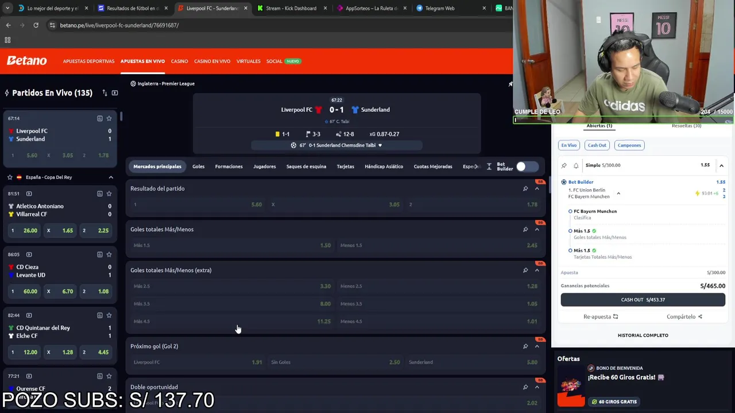Switch to the Hándicap Asiático tab
Image resolution: width=735 pixels, height=413 pixels.
pos(384,166)
